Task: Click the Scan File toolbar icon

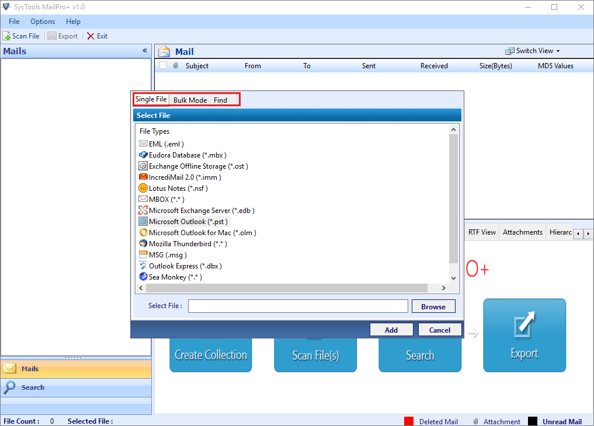Action: click(x=6, y=36)
